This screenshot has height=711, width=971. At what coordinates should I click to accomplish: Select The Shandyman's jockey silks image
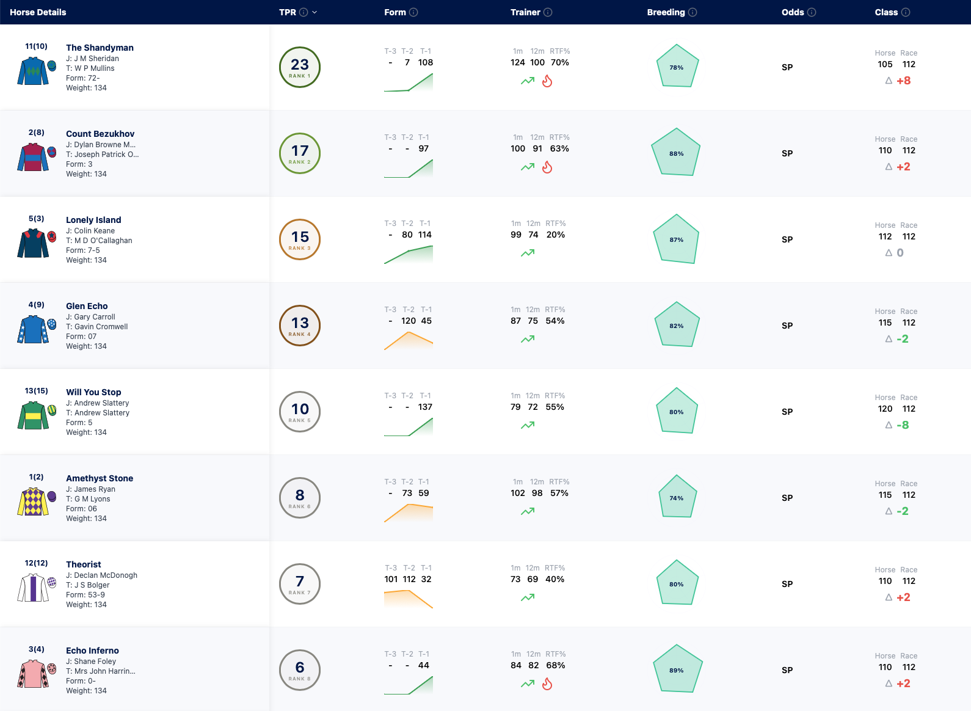pos(33,71)
